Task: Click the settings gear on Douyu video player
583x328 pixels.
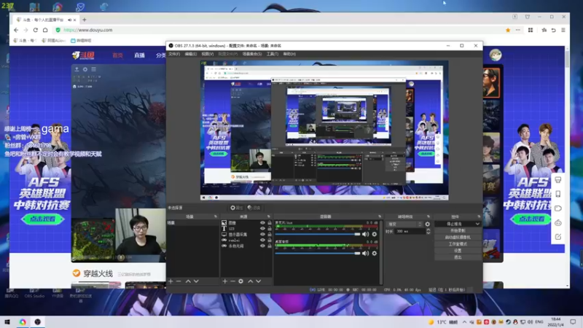Action: [85, 69]
